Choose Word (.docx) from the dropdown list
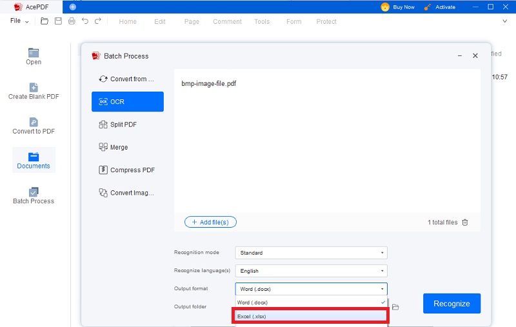Viewport: 516px width, 327px height. tap(311, 302)
